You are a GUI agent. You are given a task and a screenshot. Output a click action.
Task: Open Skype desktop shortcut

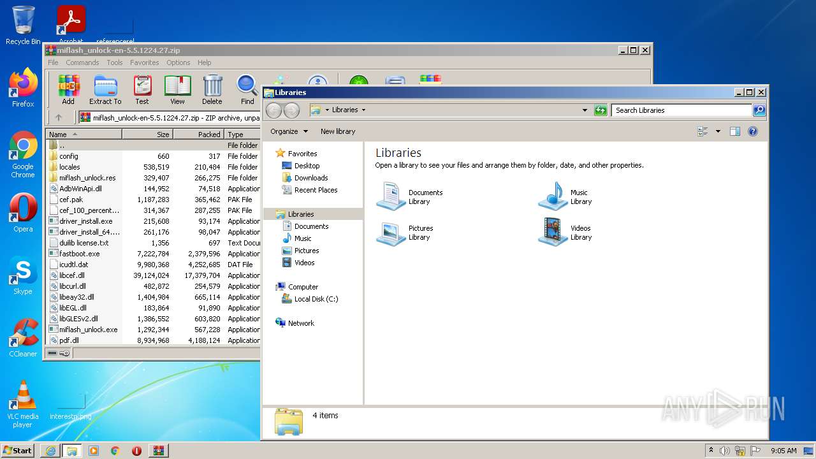[x=23, y=275]
